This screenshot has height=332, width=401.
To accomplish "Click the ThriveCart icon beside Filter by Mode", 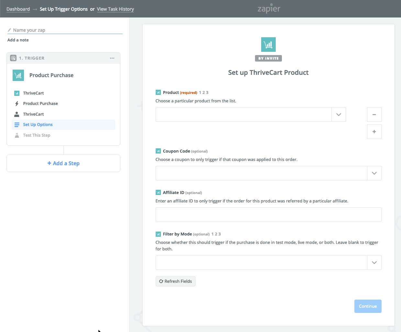I will point(158,234).
